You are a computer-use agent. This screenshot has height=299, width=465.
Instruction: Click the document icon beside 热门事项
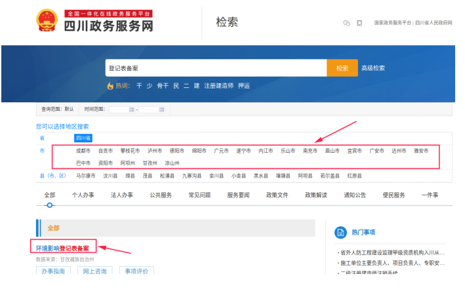pos(340,232)
